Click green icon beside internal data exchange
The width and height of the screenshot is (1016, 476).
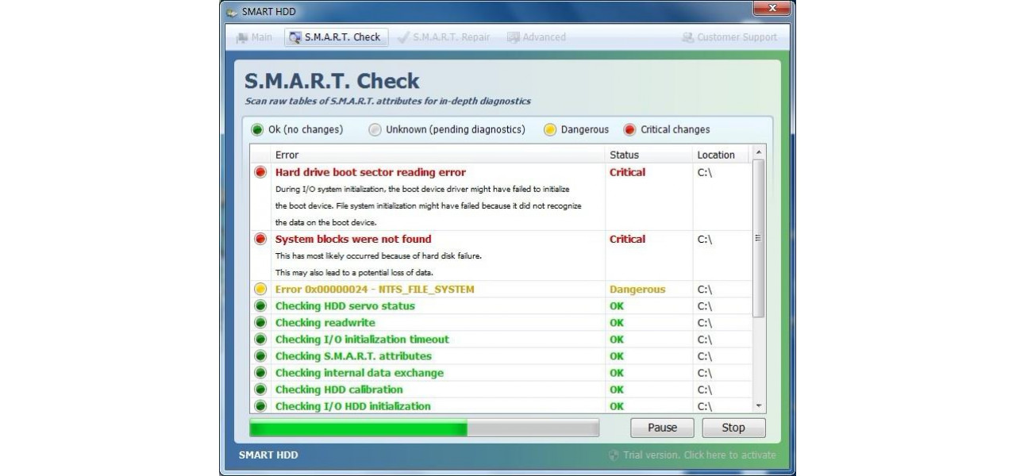tap(260, 373)
